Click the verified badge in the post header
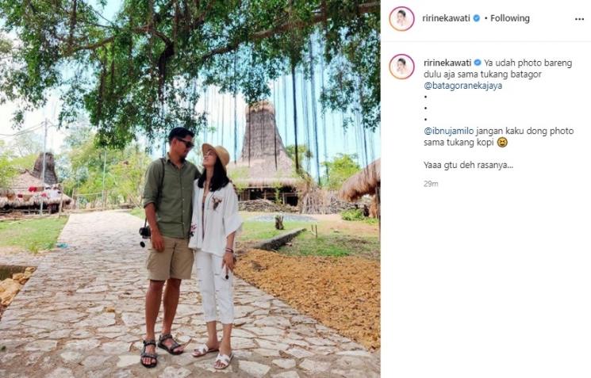Screen dimensions: 591x378 477,18
